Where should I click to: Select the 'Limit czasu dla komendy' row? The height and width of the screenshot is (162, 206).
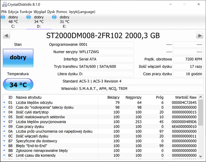[100, 155]
